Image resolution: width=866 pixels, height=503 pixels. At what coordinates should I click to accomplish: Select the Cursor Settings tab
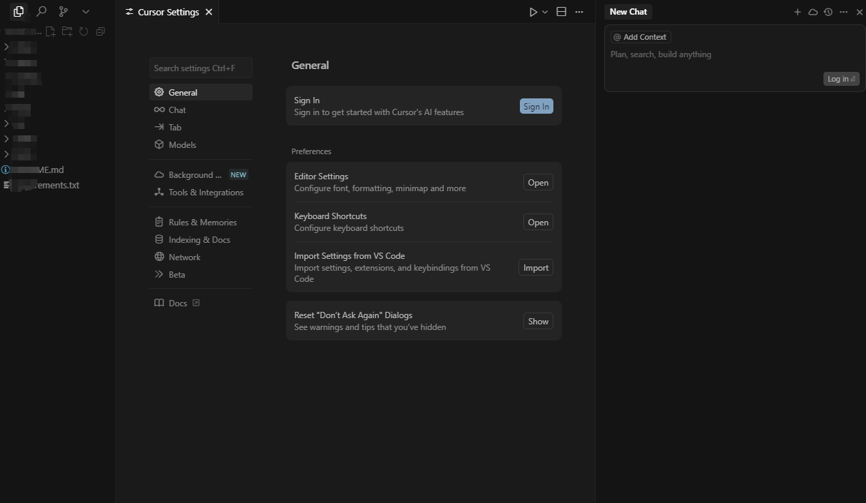point(168,12)
